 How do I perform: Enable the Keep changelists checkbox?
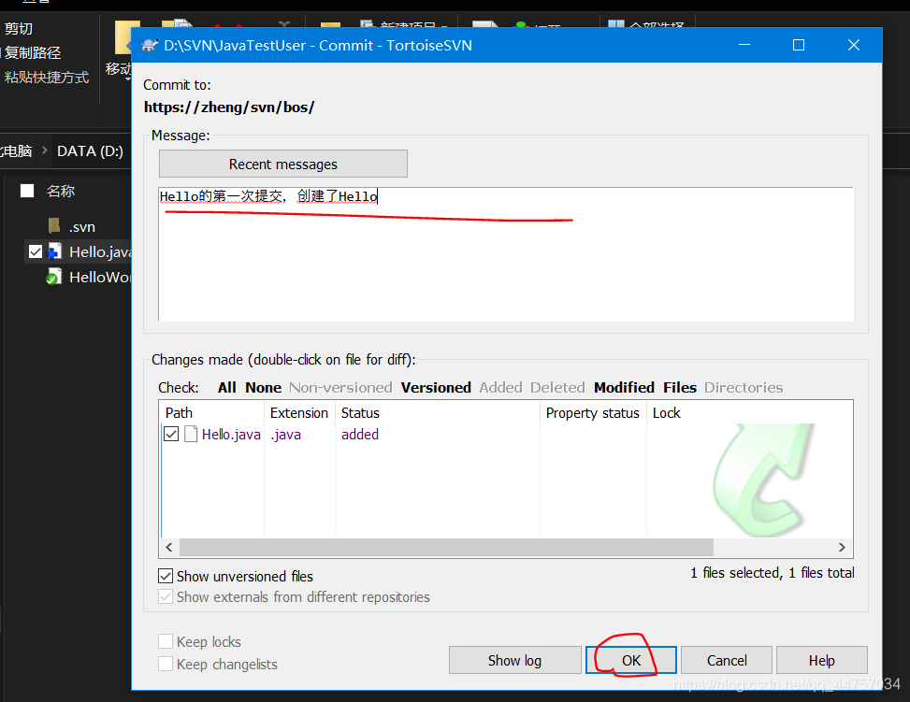click(x=166, y=664)
